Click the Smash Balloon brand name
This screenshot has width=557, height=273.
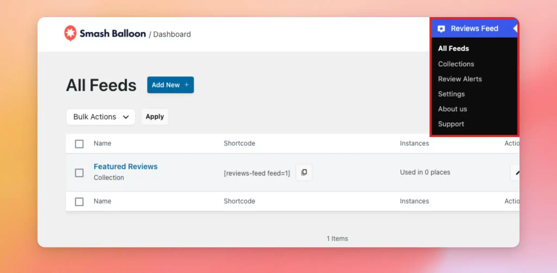113,33
